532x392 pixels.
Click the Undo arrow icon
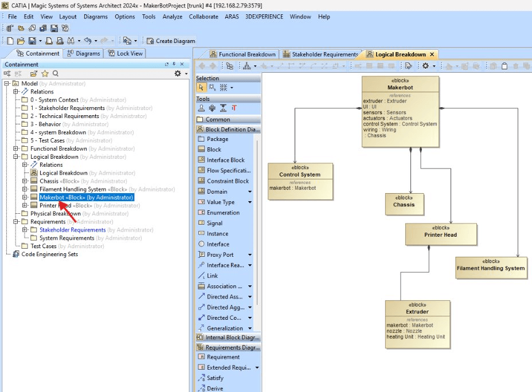coord(88,41)
